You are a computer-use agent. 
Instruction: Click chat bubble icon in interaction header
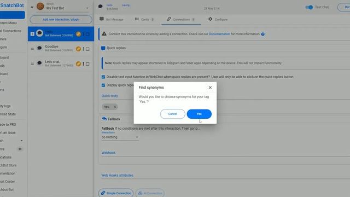101,6
